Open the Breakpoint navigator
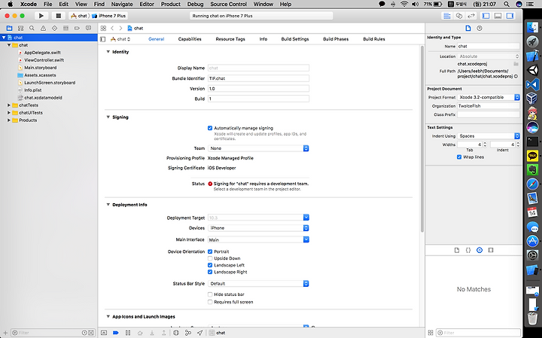This screenshot has height=338, width=542. tap(77, 28)
